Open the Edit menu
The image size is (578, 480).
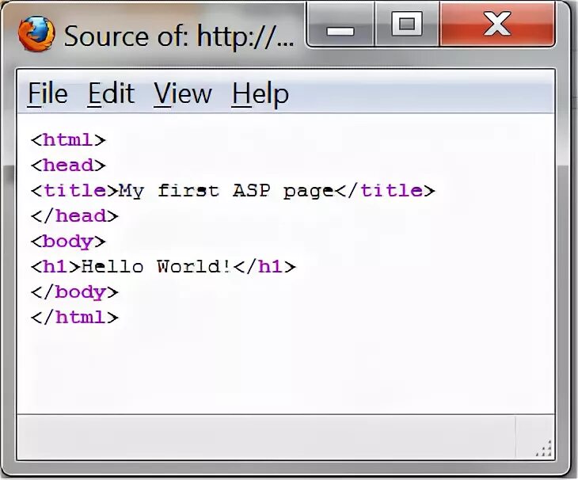point(111,93)
